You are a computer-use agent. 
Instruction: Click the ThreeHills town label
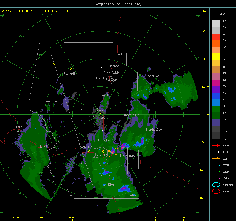tap(131, 115)
